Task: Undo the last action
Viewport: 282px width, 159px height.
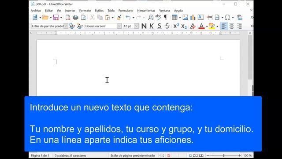Action: click(128, 18)
